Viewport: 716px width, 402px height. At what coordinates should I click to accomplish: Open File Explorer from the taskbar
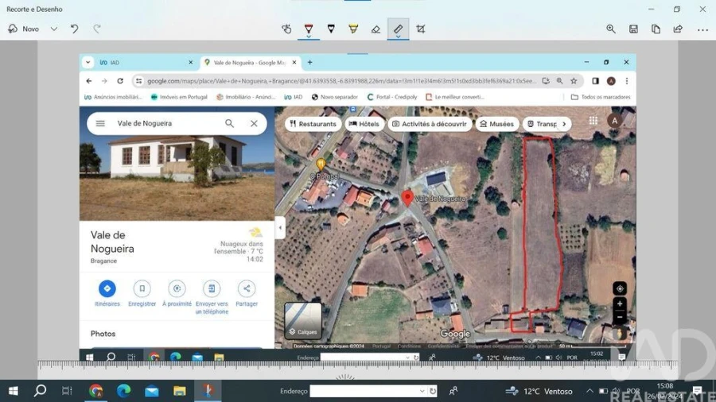coord(180,391)
